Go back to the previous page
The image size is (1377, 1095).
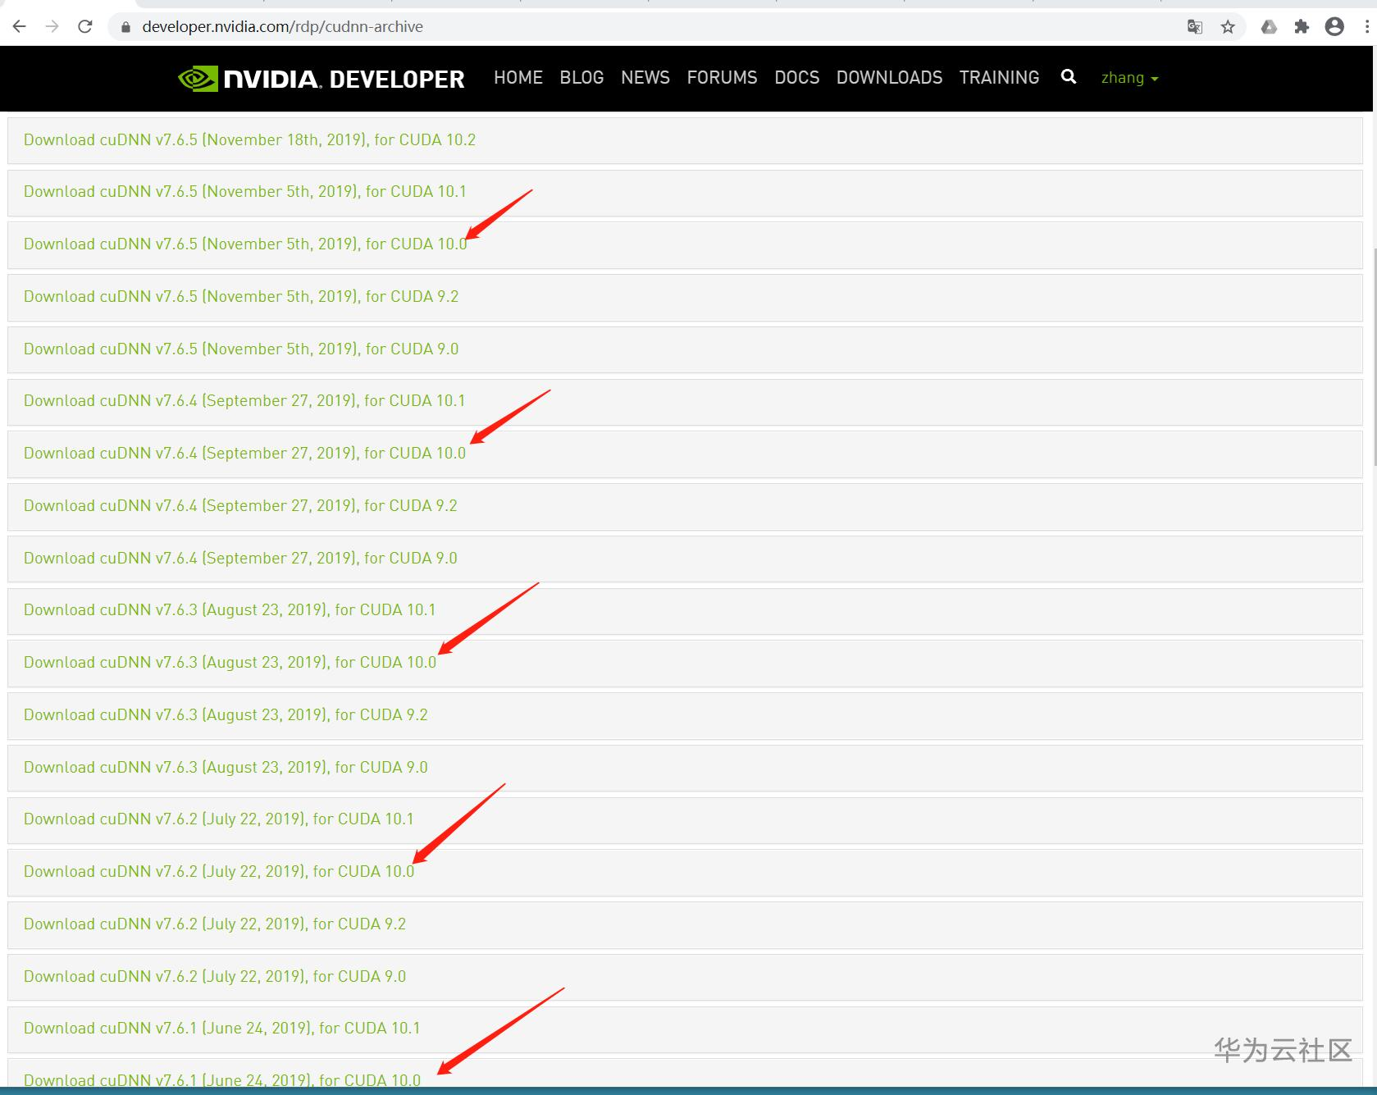click(x=20, y=27)
